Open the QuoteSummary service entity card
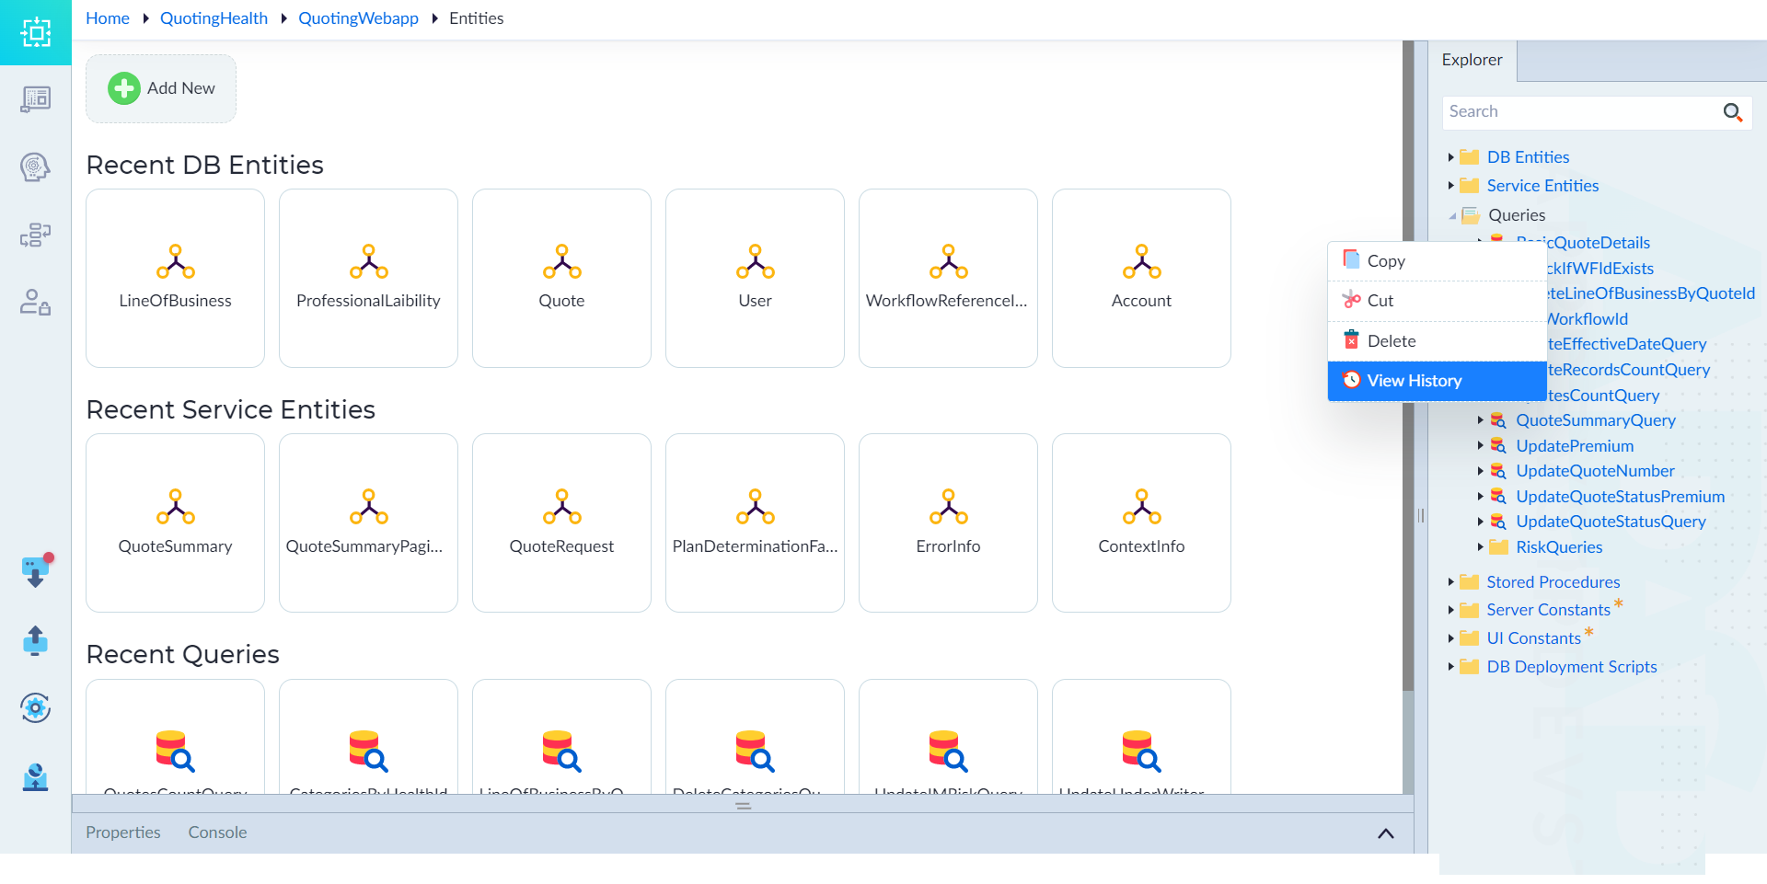 click(x=175, y=522)
